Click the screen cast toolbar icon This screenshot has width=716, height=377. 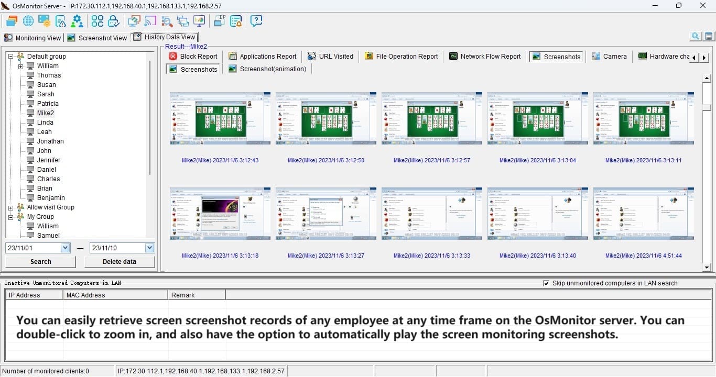click(x=150, y=21)
